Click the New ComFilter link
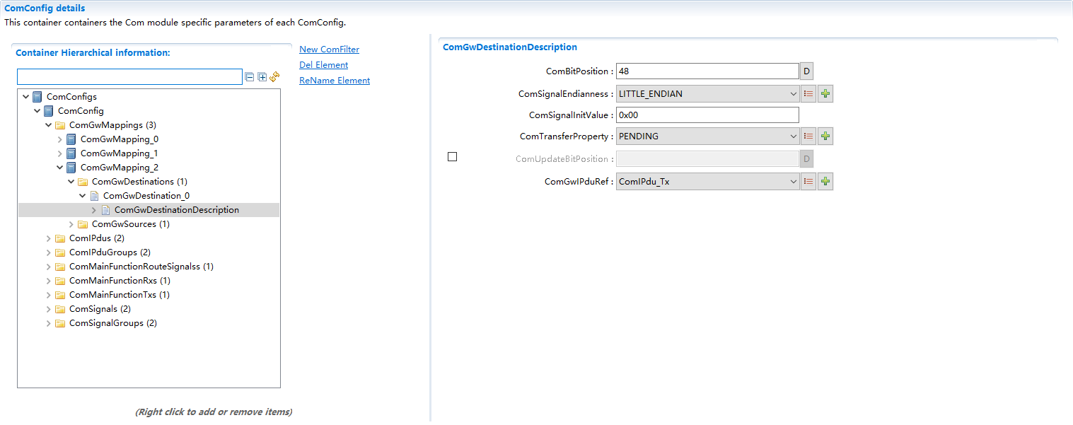 click(x=329, y=50)
